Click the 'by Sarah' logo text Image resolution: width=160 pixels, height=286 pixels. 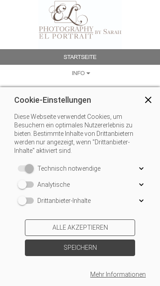click(108, 32)
